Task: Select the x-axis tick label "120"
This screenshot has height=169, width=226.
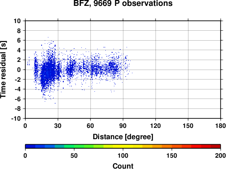Action: pos(155,126)
